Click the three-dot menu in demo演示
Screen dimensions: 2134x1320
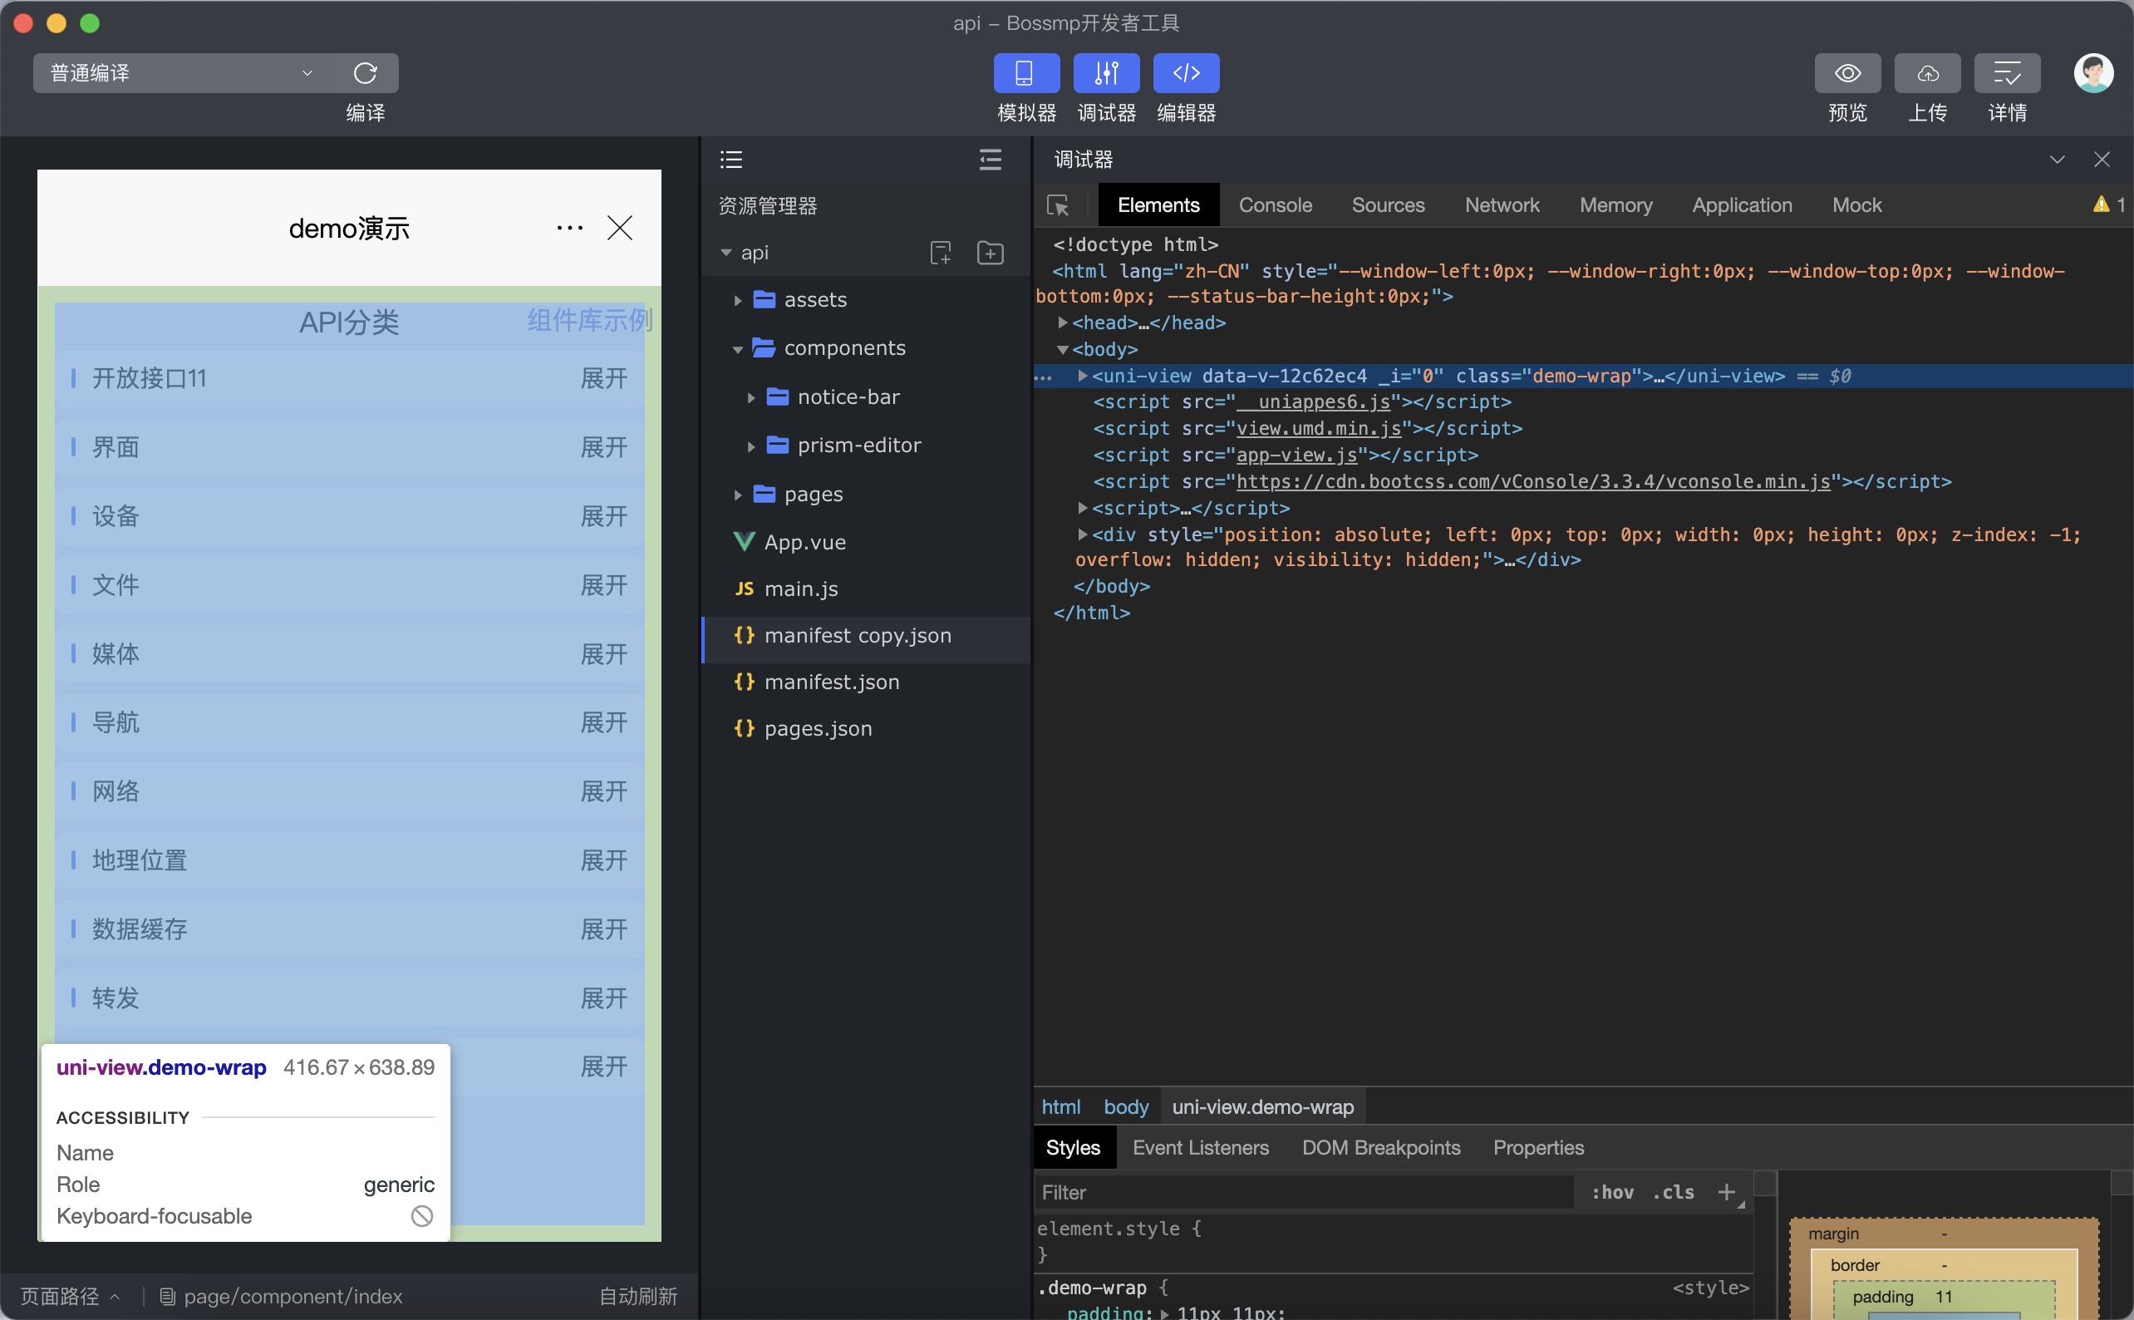[x=569, y=228]
